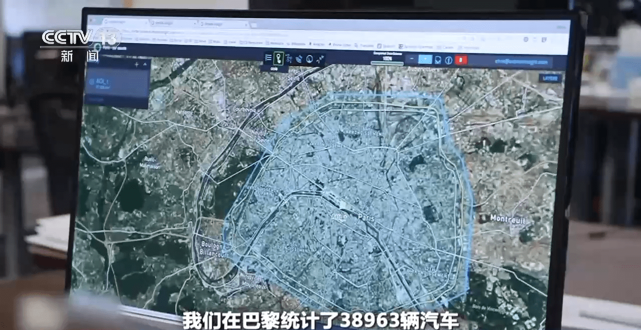Open the zigzag trend chart tool icon
The height and width of the screenshot is (330, 641).
point(320,59)
